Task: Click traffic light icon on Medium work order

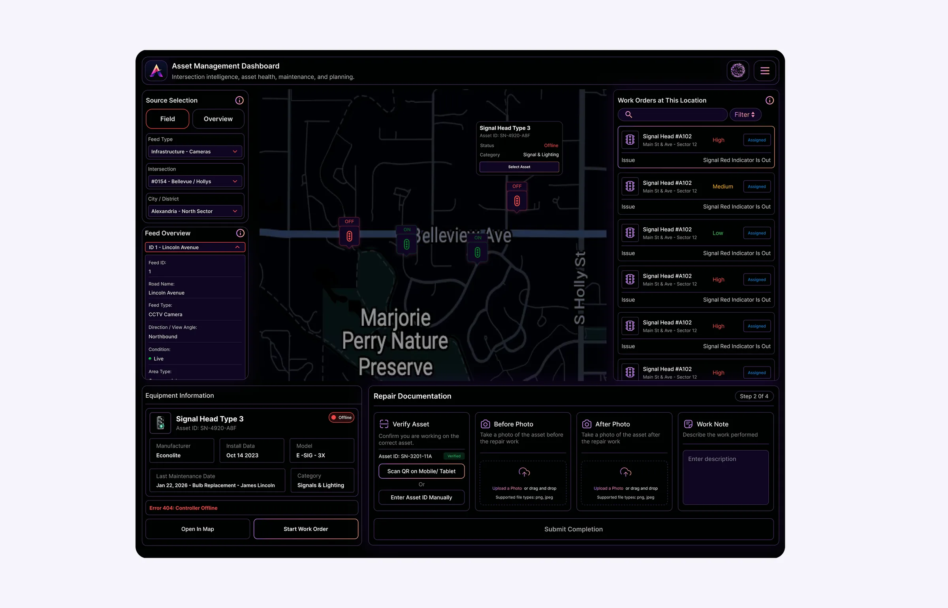Action: [x=630, y=186]
